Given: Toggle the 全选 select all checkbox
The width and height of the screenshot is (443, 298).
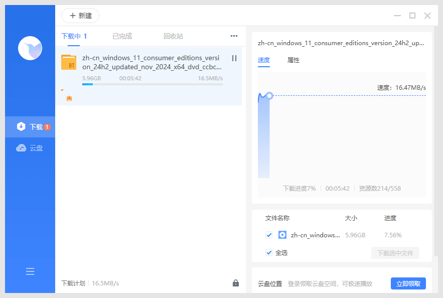Looking at the screenshot, I should pyautogui.click(x=269, y=252).
